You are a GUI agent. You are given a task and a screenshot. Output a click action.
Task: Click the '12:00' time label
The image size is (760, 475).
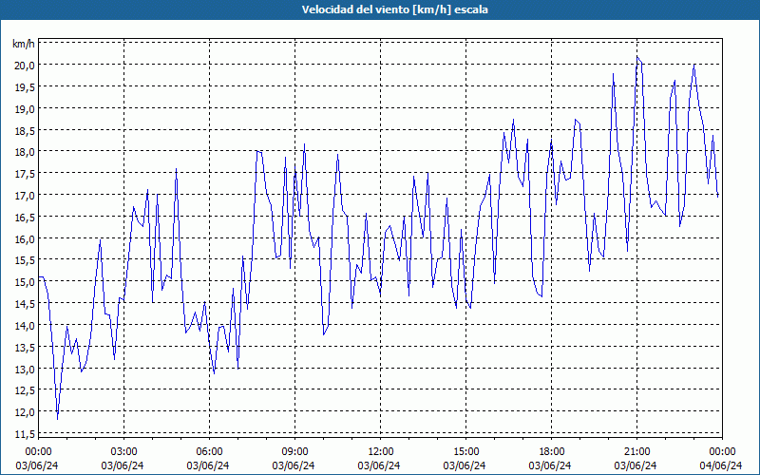tap(380, 452)
